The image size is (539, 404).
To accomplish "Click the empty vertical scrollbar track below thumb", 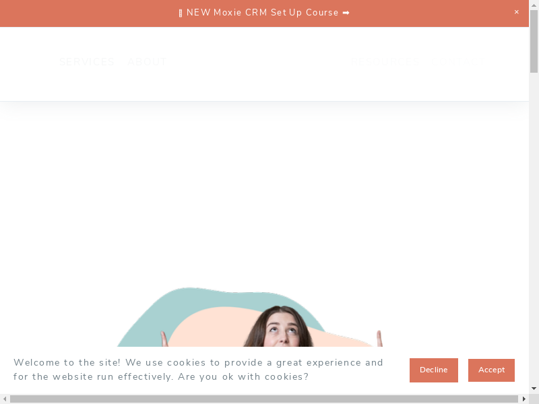I will click(534, 228).
